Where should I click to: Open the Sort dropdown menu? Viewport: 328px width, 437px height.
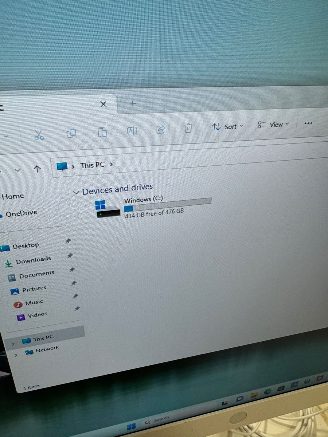pos(228,127)
